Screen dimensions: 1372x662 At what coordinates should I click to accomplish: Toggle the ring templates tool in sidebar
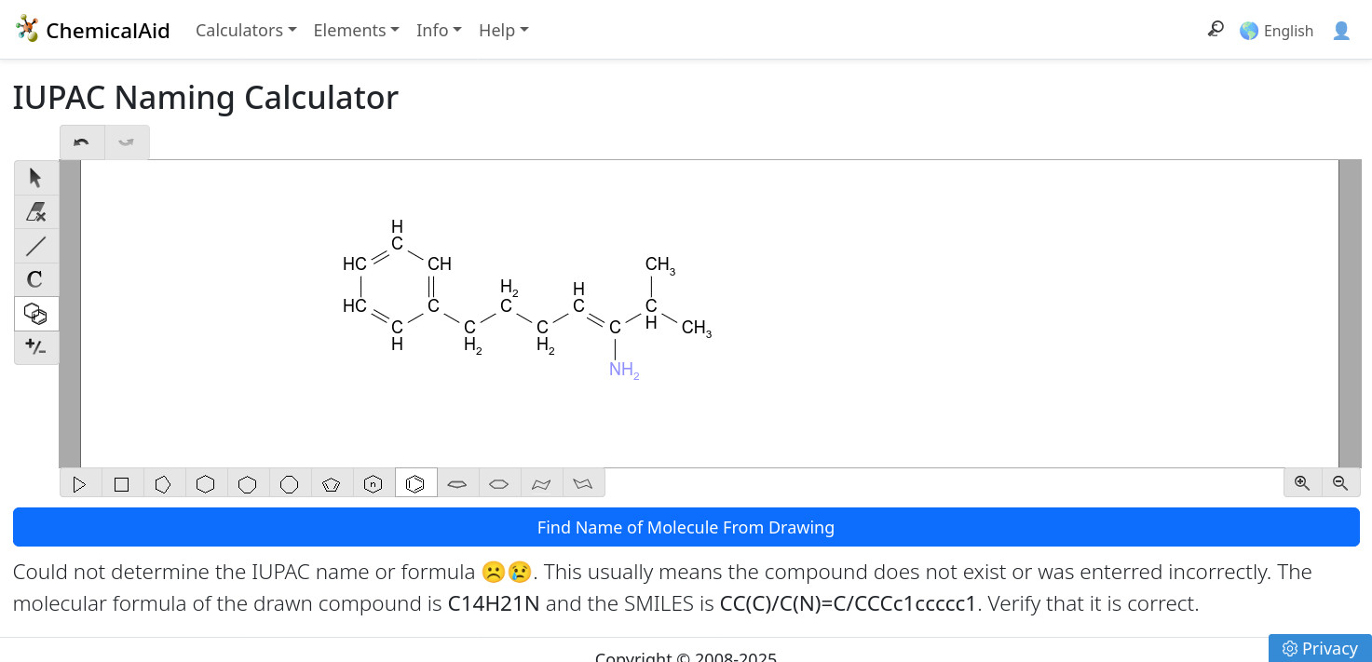[36, 314]
